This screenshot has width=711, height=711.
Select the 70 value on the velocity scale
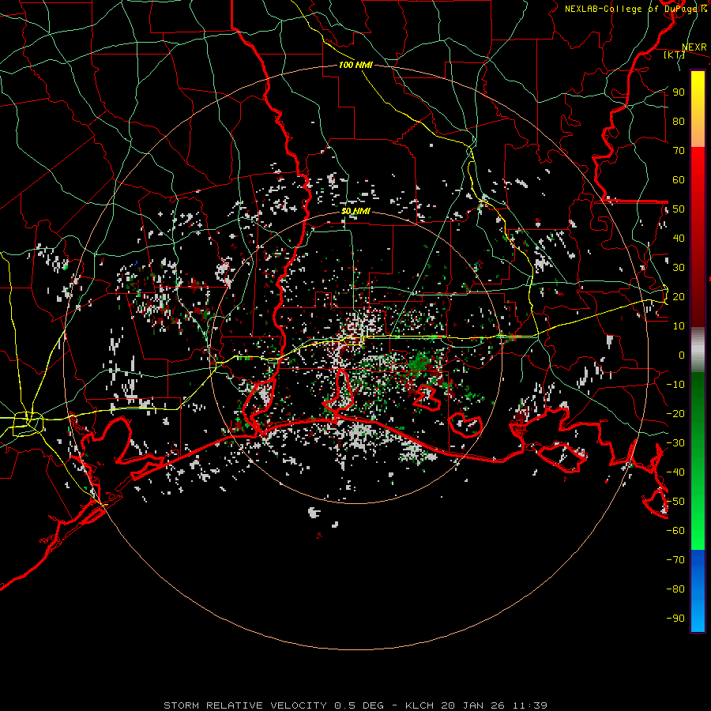679,151
